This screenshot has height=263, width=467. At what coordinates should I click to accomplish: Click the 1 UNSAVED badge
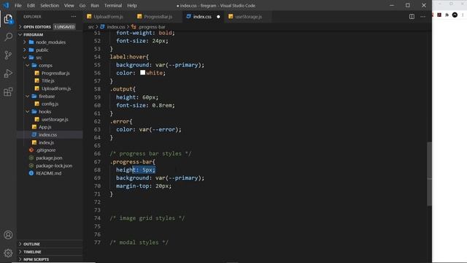click(64, 27)
